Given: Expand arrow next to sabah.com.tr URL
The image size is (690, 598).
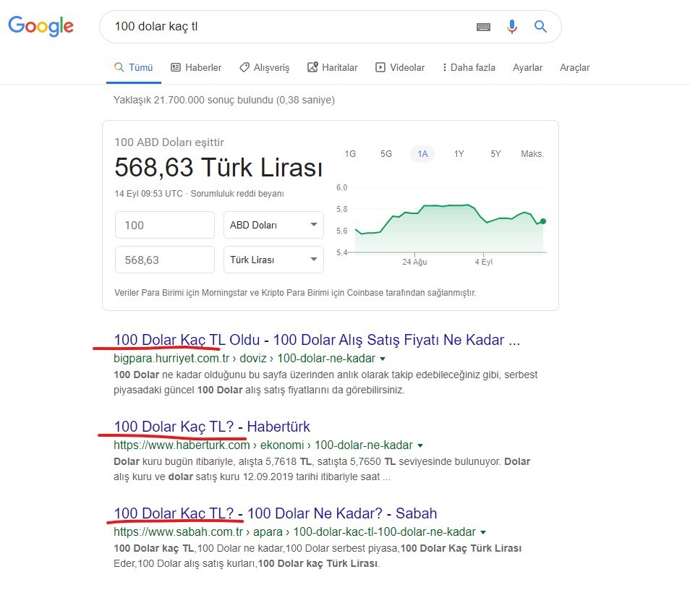Looking at the screenshot, I should [x=483, y=532].
